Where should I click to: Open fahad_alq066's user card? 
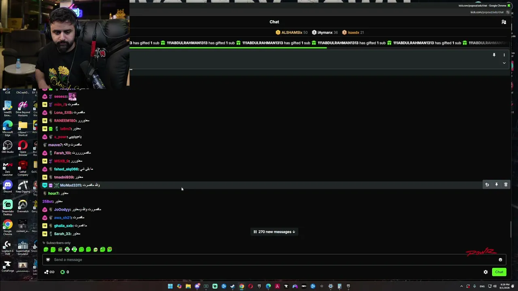click(x=66, y=169)
